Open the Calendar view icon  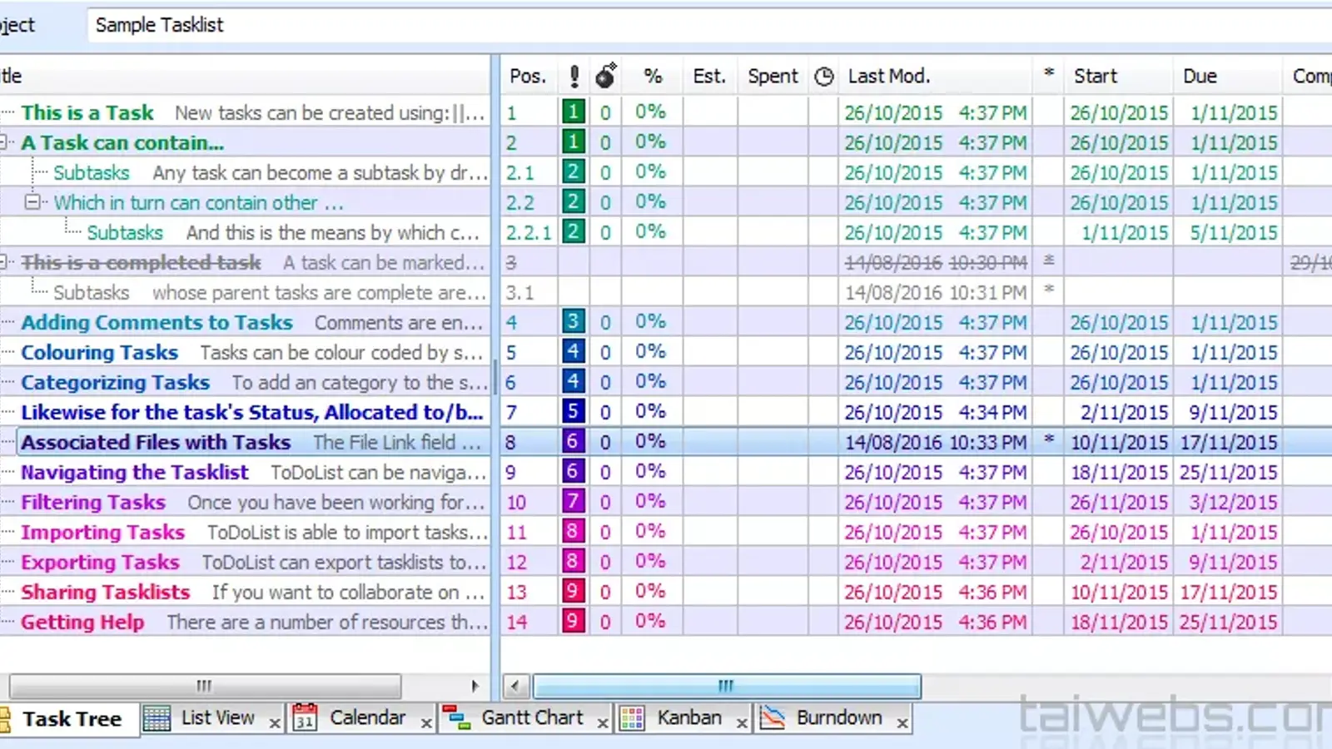[x=305, y=717]
